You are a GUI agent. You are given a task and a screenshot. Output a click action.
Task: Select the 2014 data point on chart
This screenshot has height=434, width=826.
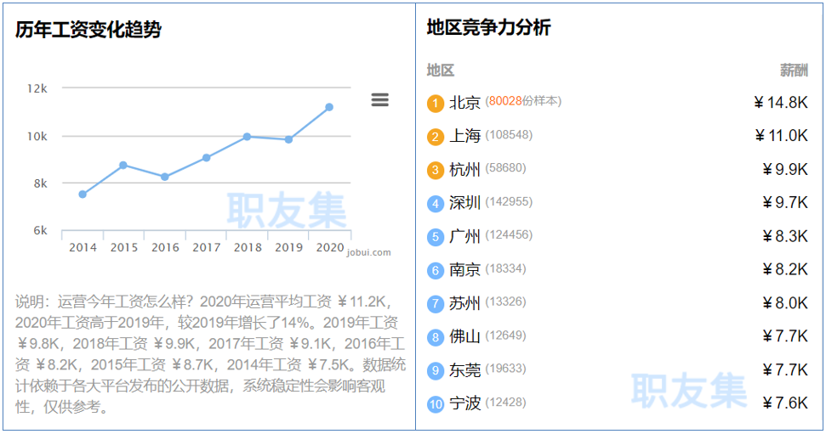[83, 194]
